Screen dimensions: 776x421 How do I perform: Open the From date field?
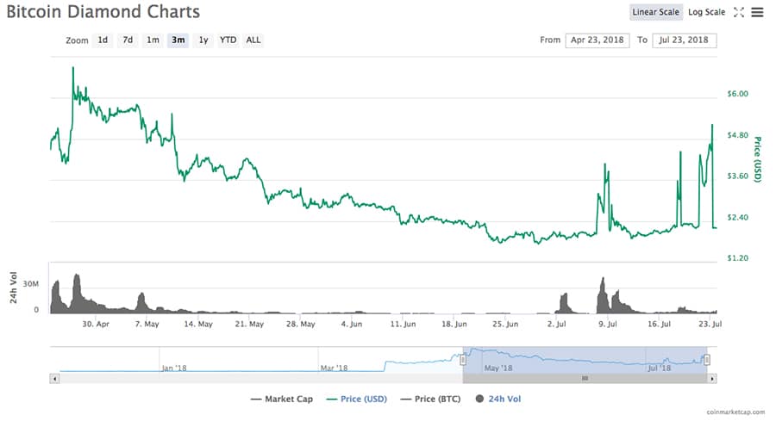[598, 40]
